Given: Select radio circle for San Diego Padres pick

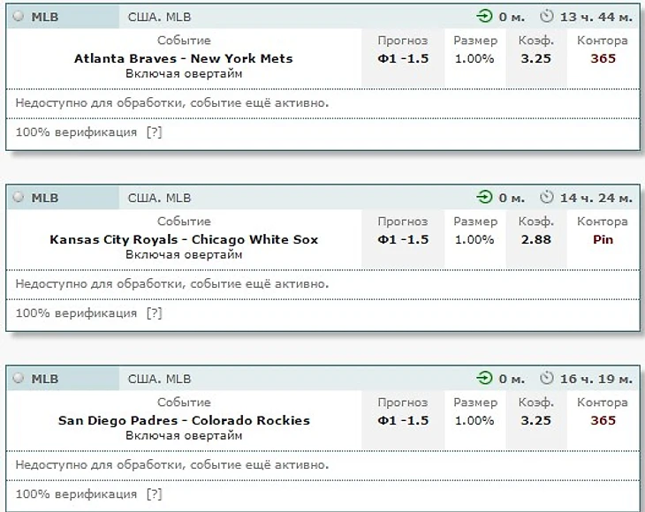Looking at the screenshot, I should [x=18, y=378].
